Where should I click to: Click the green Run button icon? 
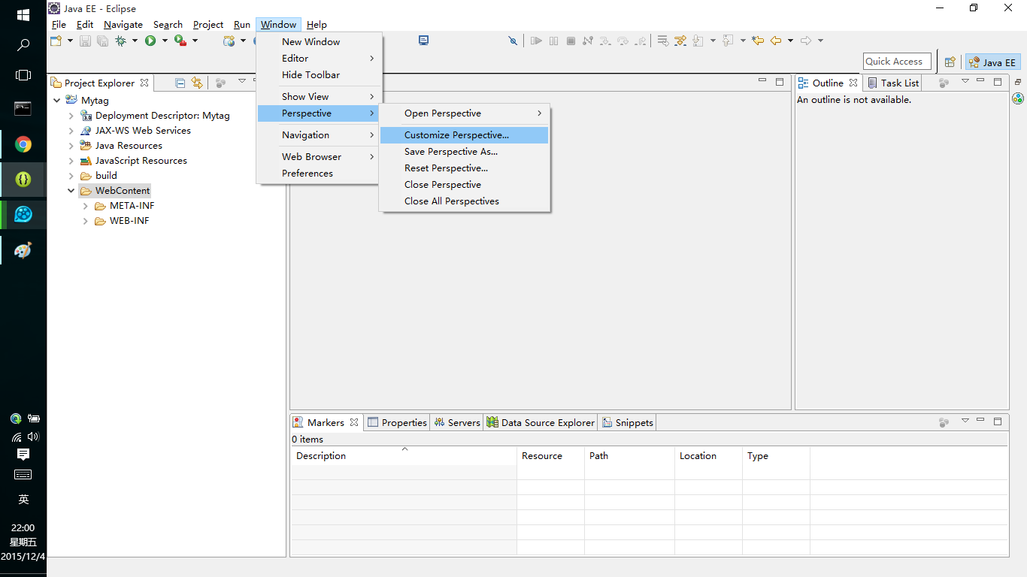[150, 41]
